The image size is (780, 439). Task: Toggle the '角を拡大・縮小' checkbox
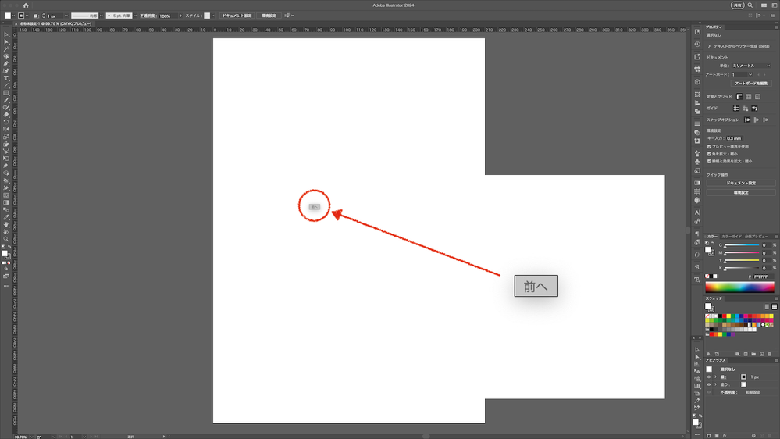tap(710, 154)
